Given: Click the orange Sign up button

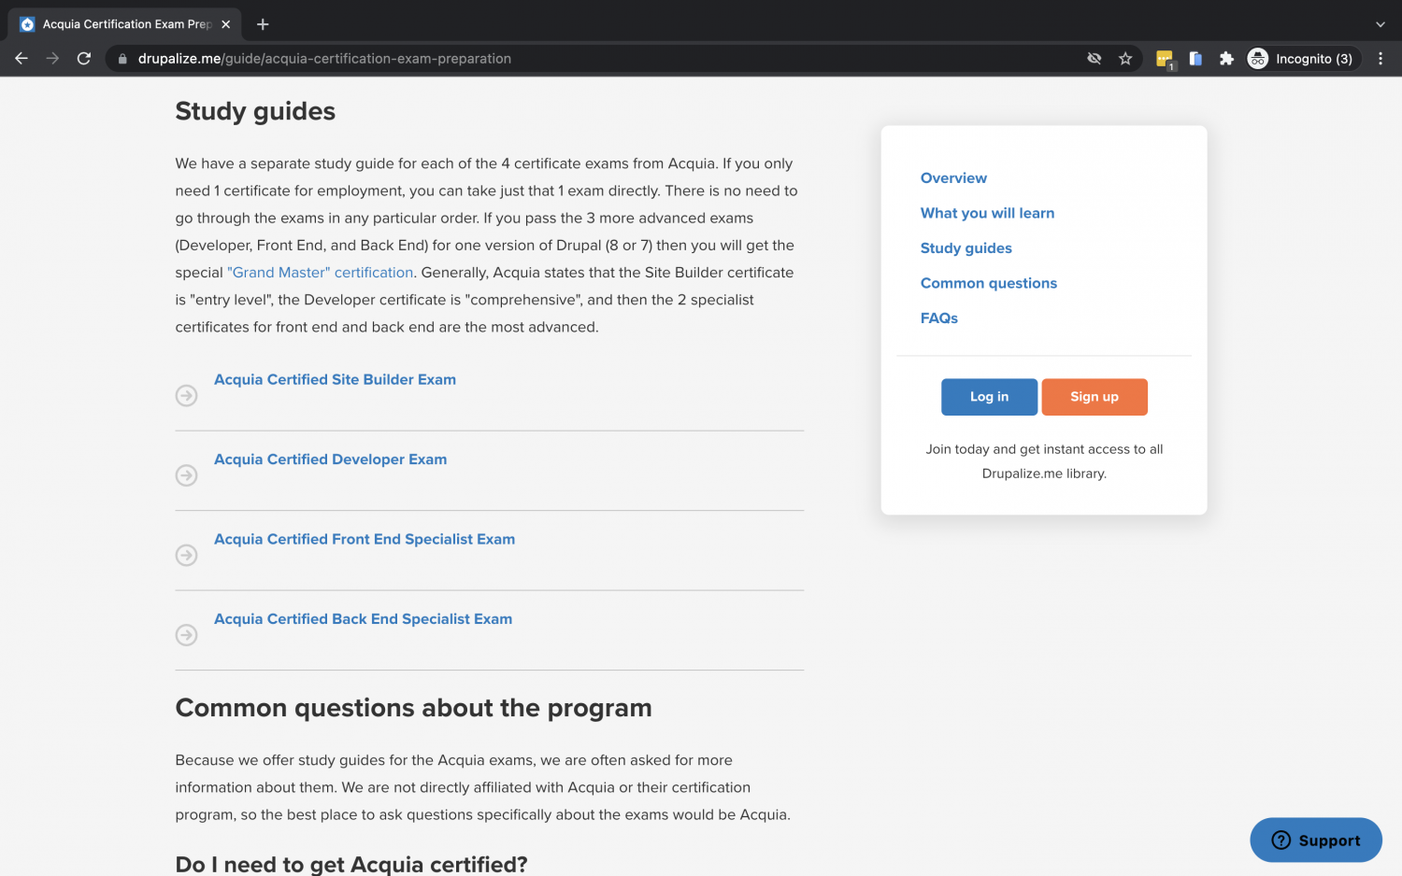Looking at the screenshot, I should 1094,397.
